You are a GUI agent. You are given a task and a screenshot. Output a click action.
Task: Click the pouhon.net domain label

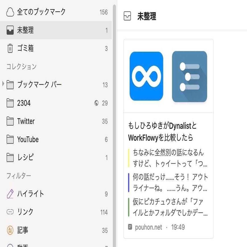click(x=148, y=227)
